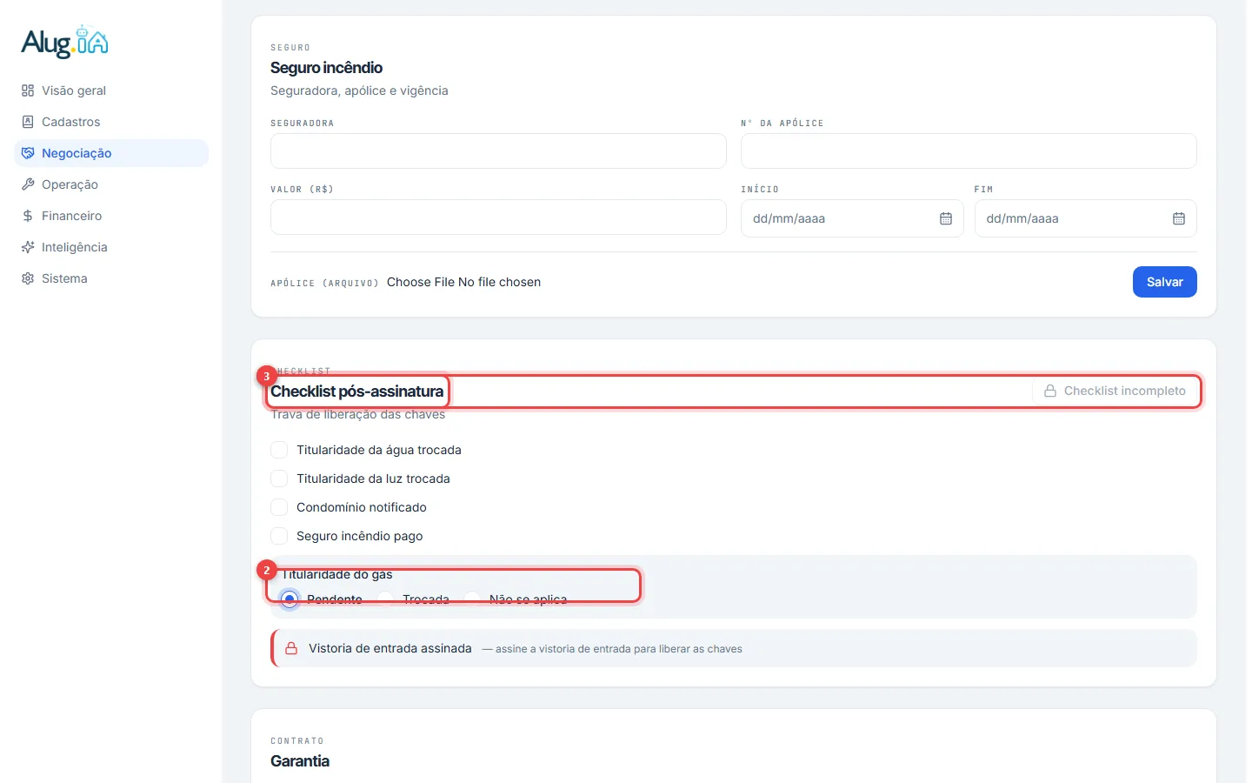Click the Salvar button
Viewport: 1252px width, 783px height.
pos(1165,282)
